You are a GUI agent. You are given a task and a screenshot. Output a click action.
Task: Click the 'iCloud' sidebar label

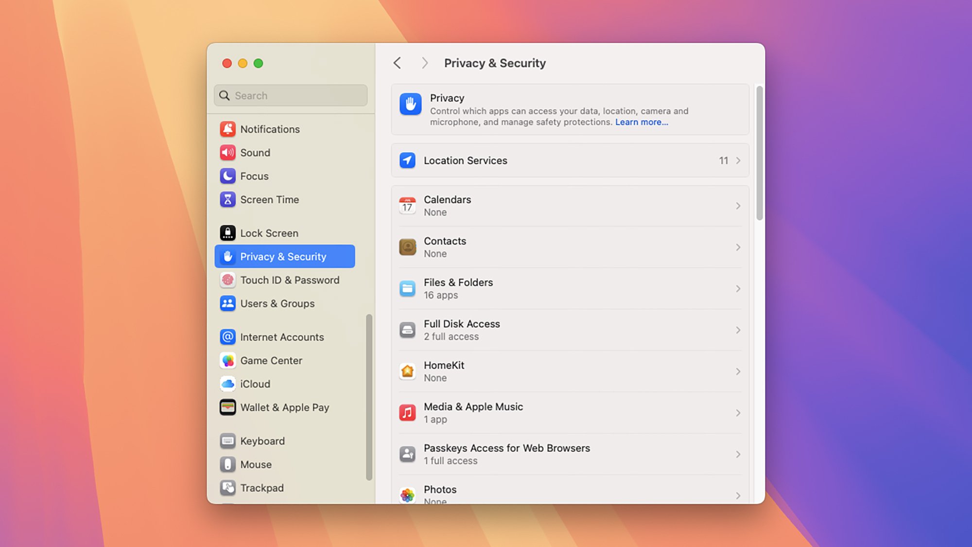tap(255, 384)
